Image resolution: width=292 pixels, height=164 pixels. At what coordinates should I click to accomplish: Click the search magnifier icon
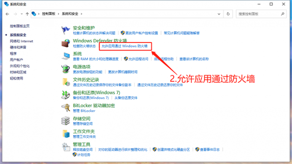[283, 14]
